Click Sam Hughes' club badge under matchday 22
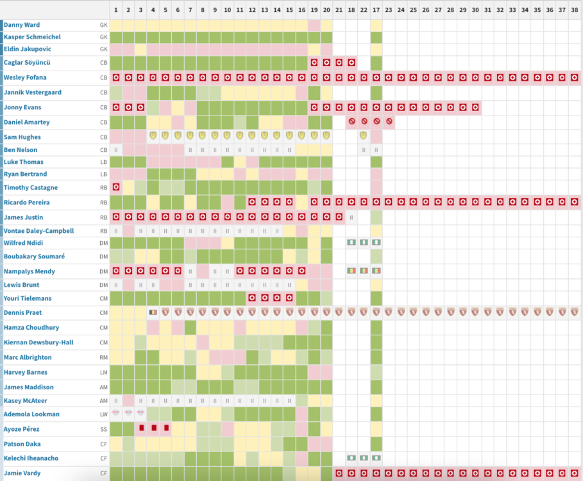583x481 pixels. click(364, 136)
